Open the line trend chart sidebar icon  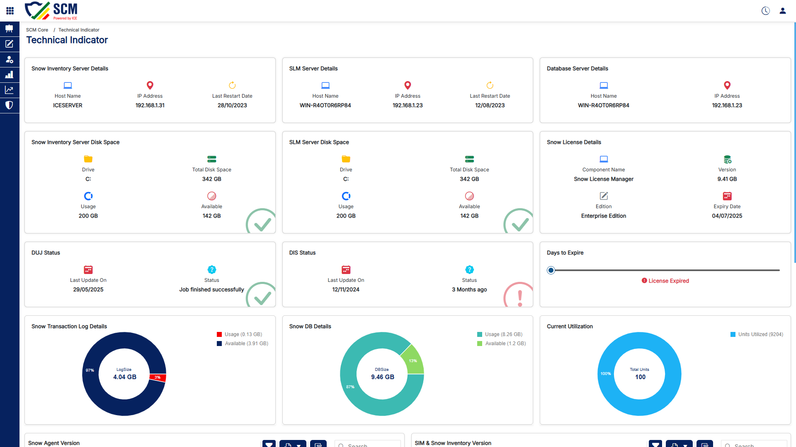(10, 90)
